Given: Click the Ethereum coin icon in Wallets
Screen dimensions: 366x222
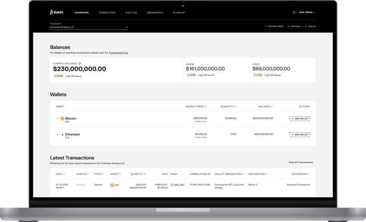Looking at the screenshot, I should 62,134.
